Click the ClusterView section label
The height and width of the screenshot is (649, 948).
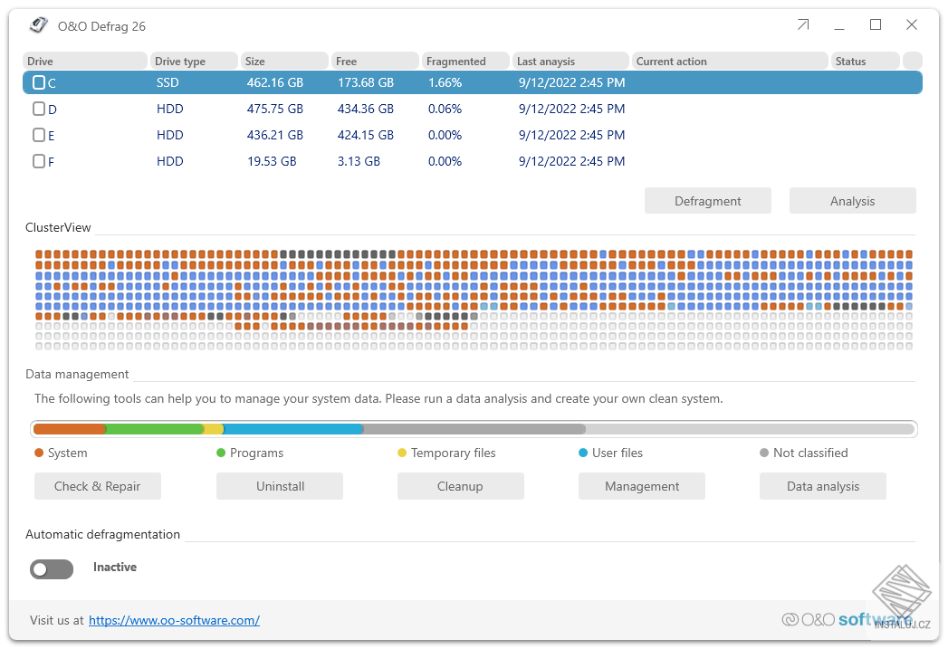(x=58, y=227)
